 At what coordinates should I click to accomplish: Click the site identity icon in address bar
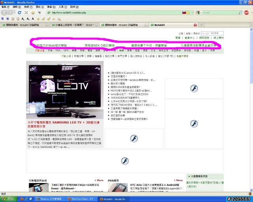coord(49,13)
